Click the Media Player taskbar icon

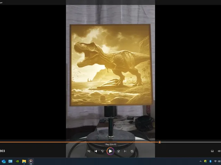(x=31, y=161)
